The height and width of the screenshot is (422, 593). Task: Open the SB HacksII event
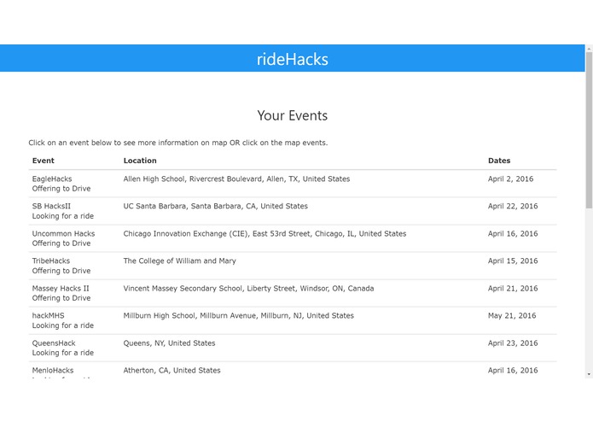pyautogui.click(x=293, y=211)
